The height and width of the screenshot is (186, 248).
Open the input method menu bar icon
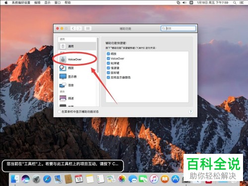[x=191, y=2]
